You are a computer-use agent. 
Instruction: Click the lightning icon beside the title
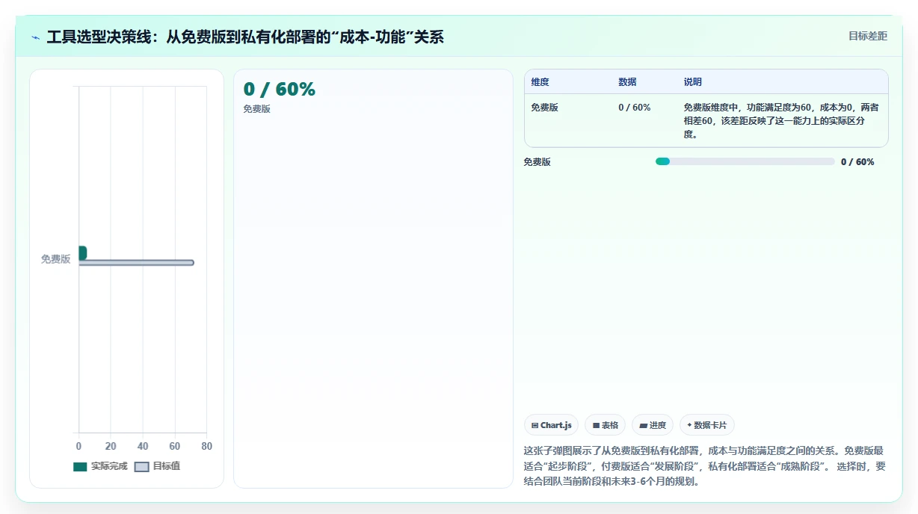[35, 37]
